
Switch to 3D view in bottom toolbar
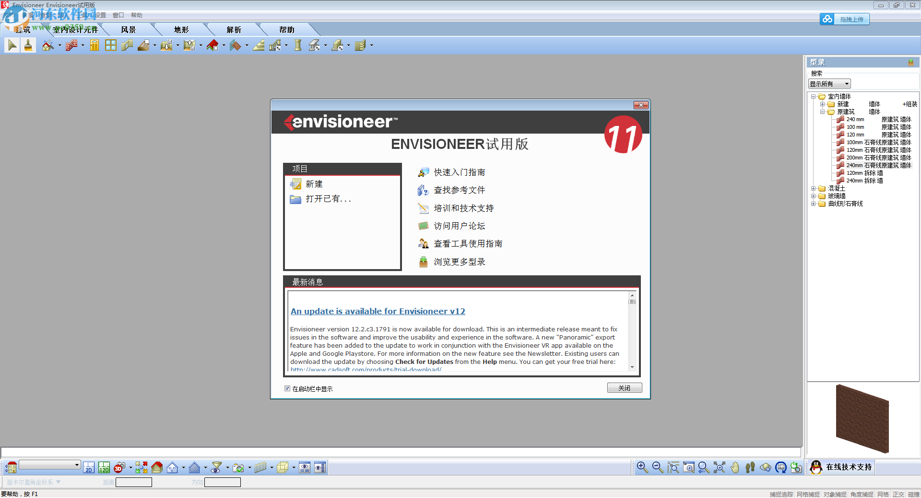[x=118, y=468]
